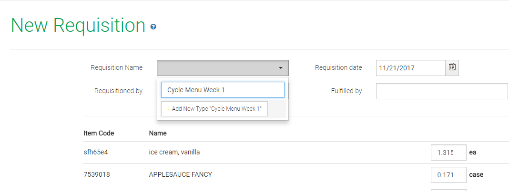
Task: Expand the Requisition Name dropdown arrow
Action: (281, 68)
